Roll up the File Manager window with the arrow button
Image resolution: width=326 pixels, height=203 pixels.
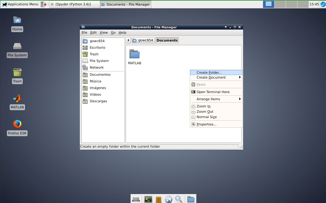coord(226,27)
